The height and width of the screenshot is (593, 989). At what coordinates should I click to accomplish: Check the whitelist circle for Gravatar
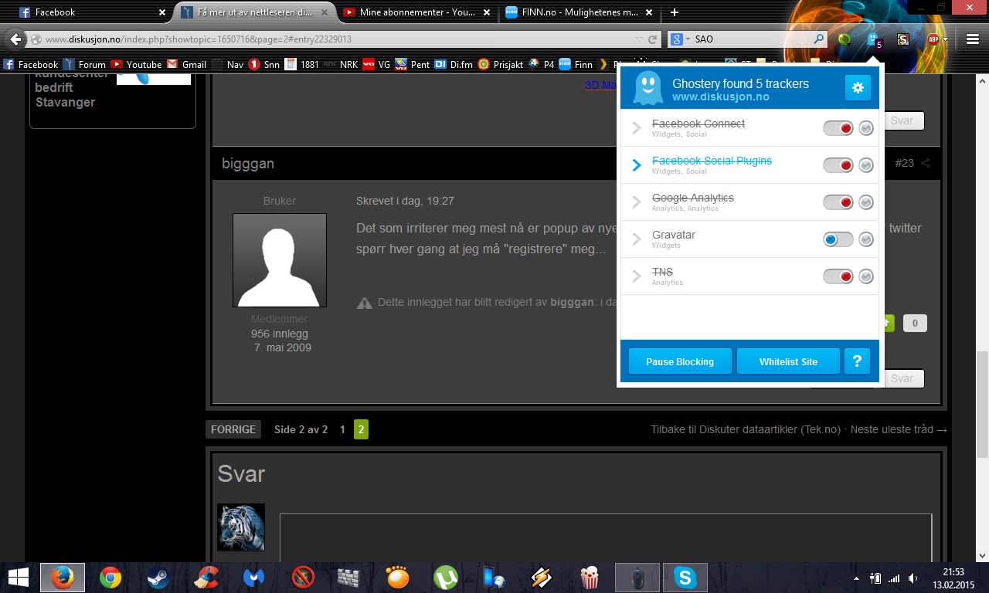coord(866,239)
